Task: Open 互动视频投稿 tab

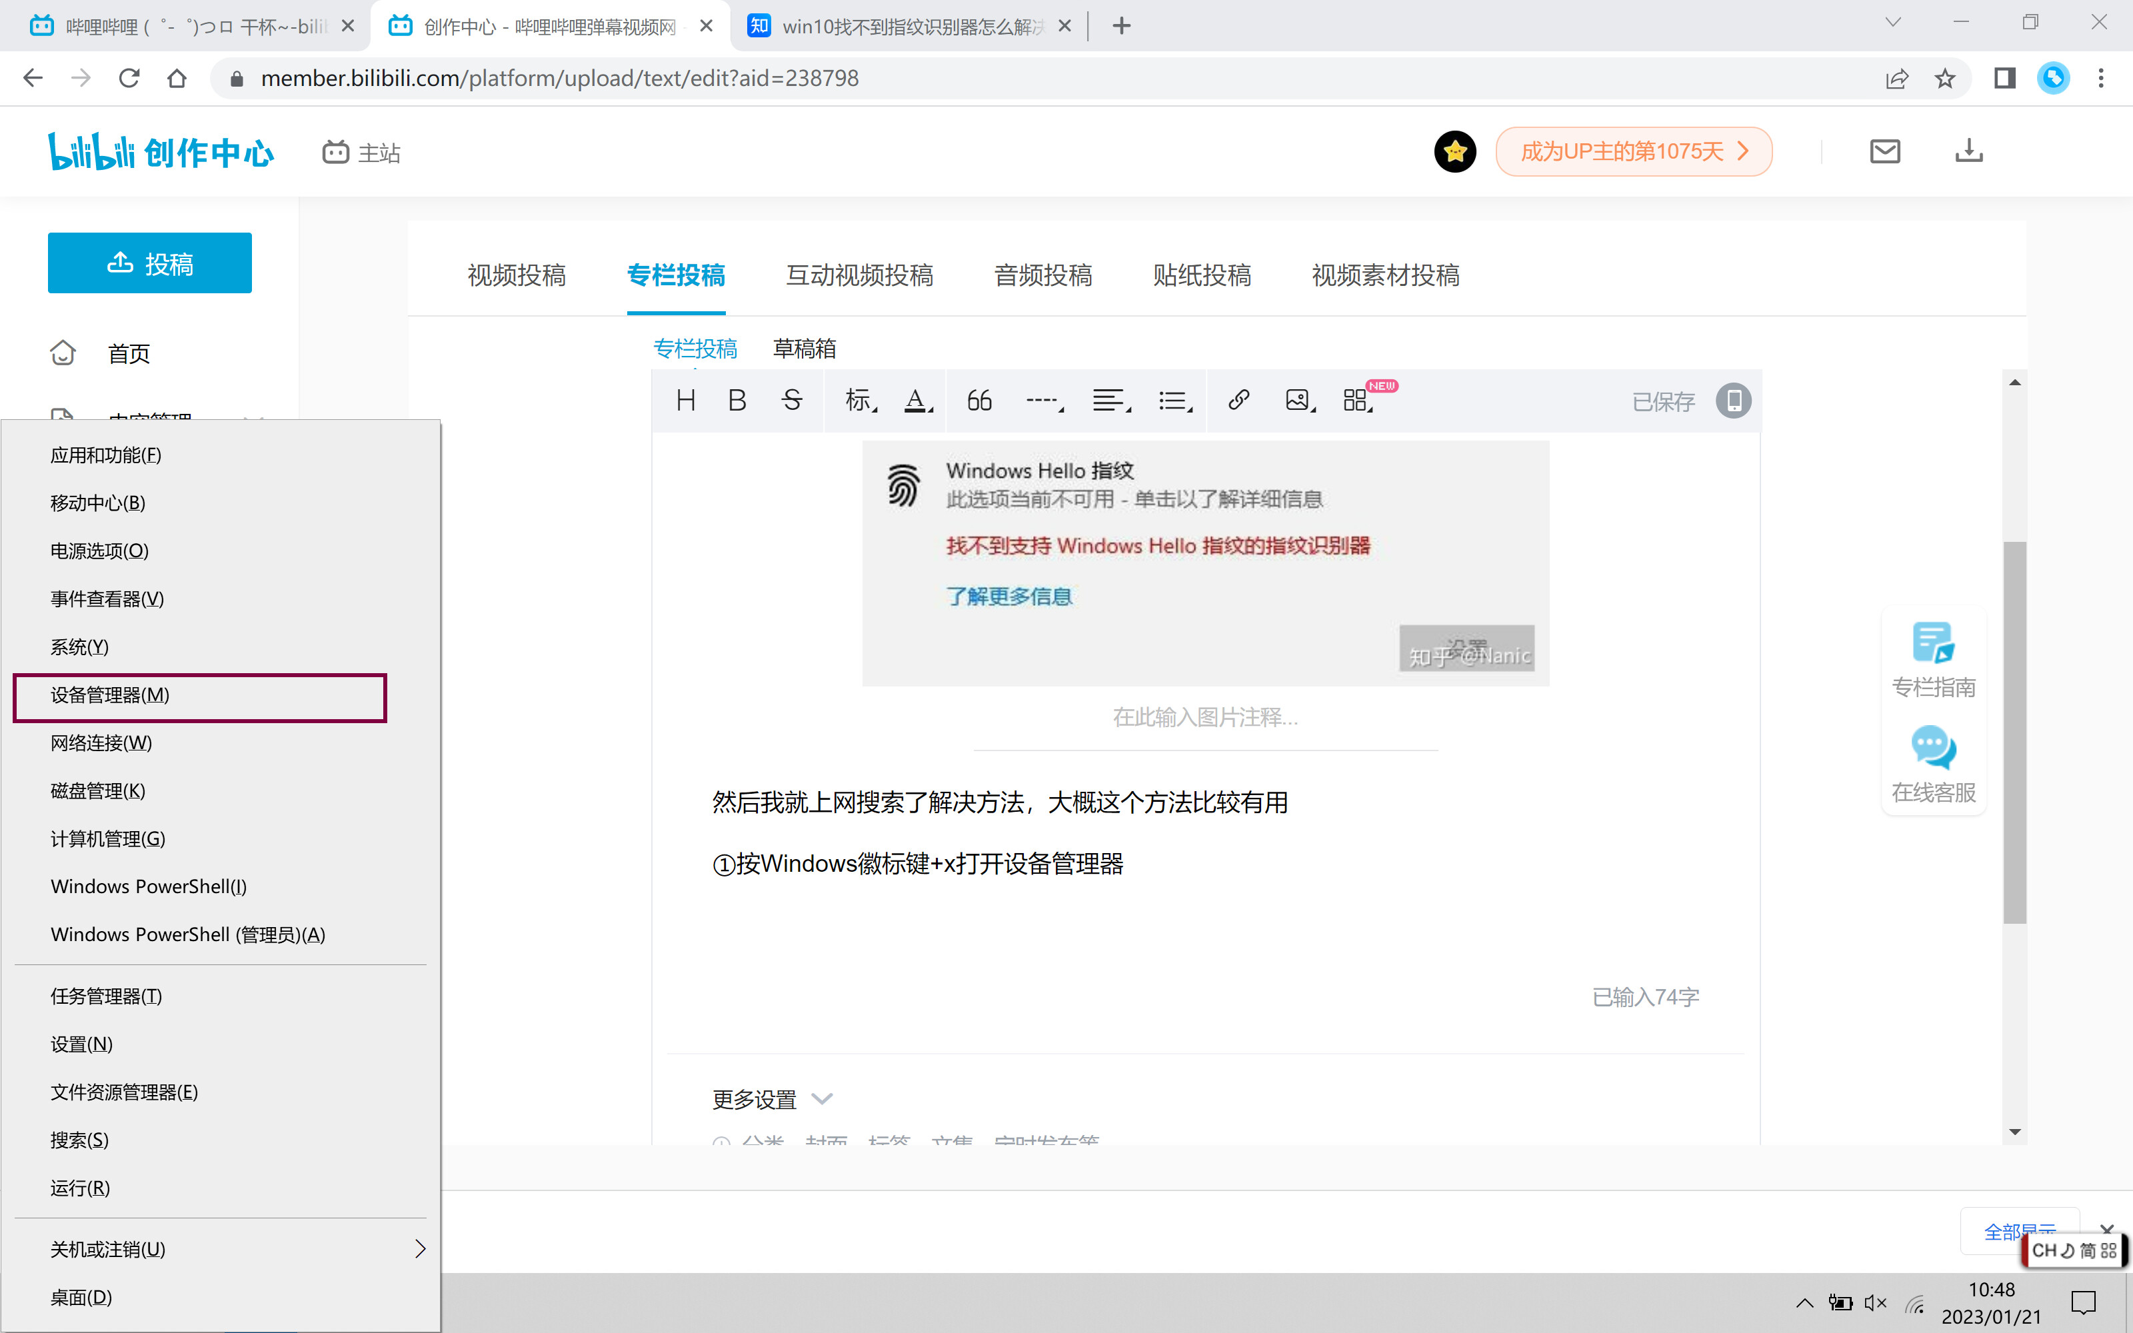Action: point(859,275)
